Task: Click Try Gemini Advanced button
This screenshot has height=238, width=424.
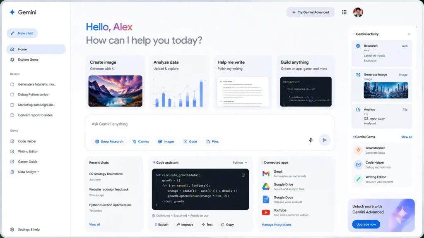Action: tap(311, 12)
